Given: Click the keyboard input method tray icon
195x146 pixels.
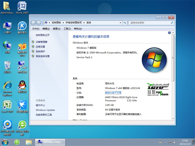Looking at the screenshot, I should [161, 142].
